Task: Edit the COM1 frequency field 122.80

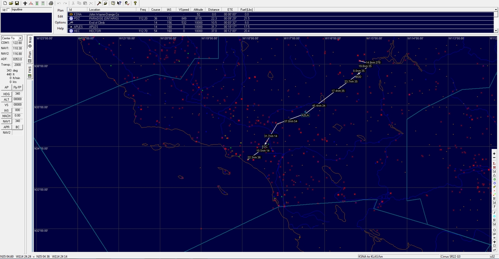Action: pyautogui.click(x=18, y=43)
